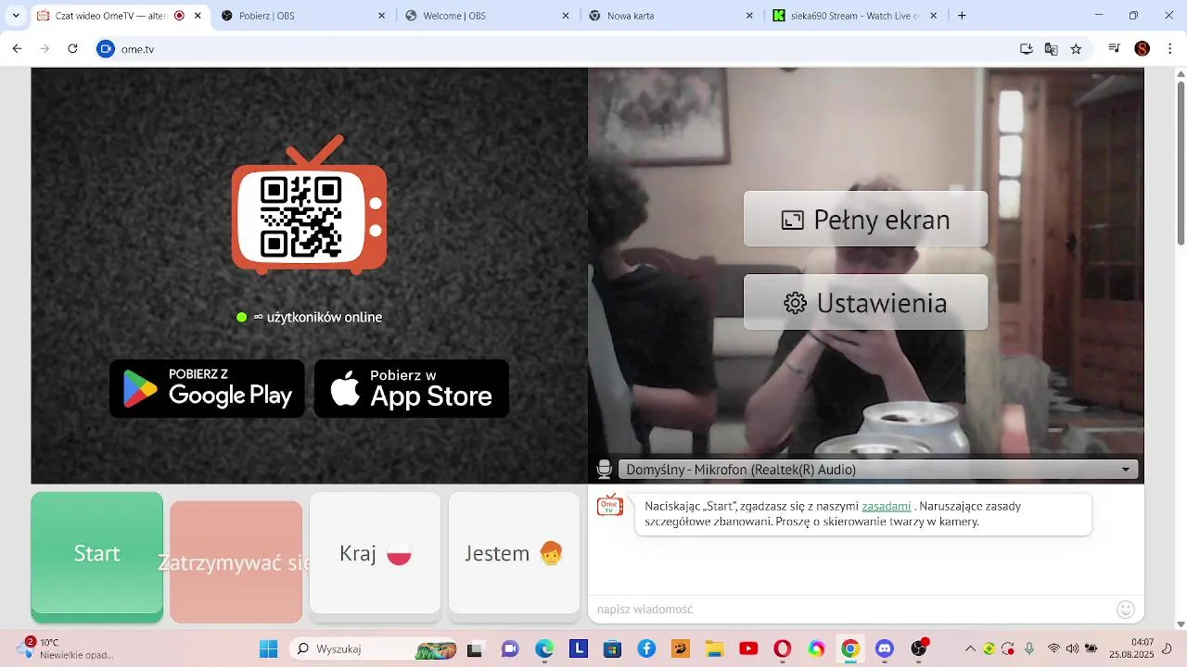Open YouTube from the taskbar
The image size is (1187, 667).
[x=748, y=648]
